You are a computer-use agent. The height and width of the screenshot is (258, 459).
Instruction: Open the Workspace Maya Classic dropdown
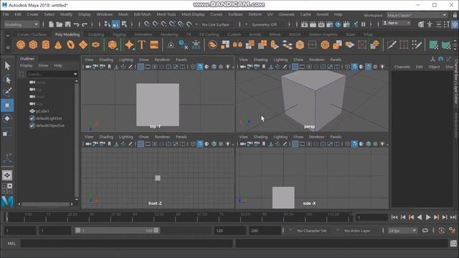pyautogui.click(x=417, y=15)
